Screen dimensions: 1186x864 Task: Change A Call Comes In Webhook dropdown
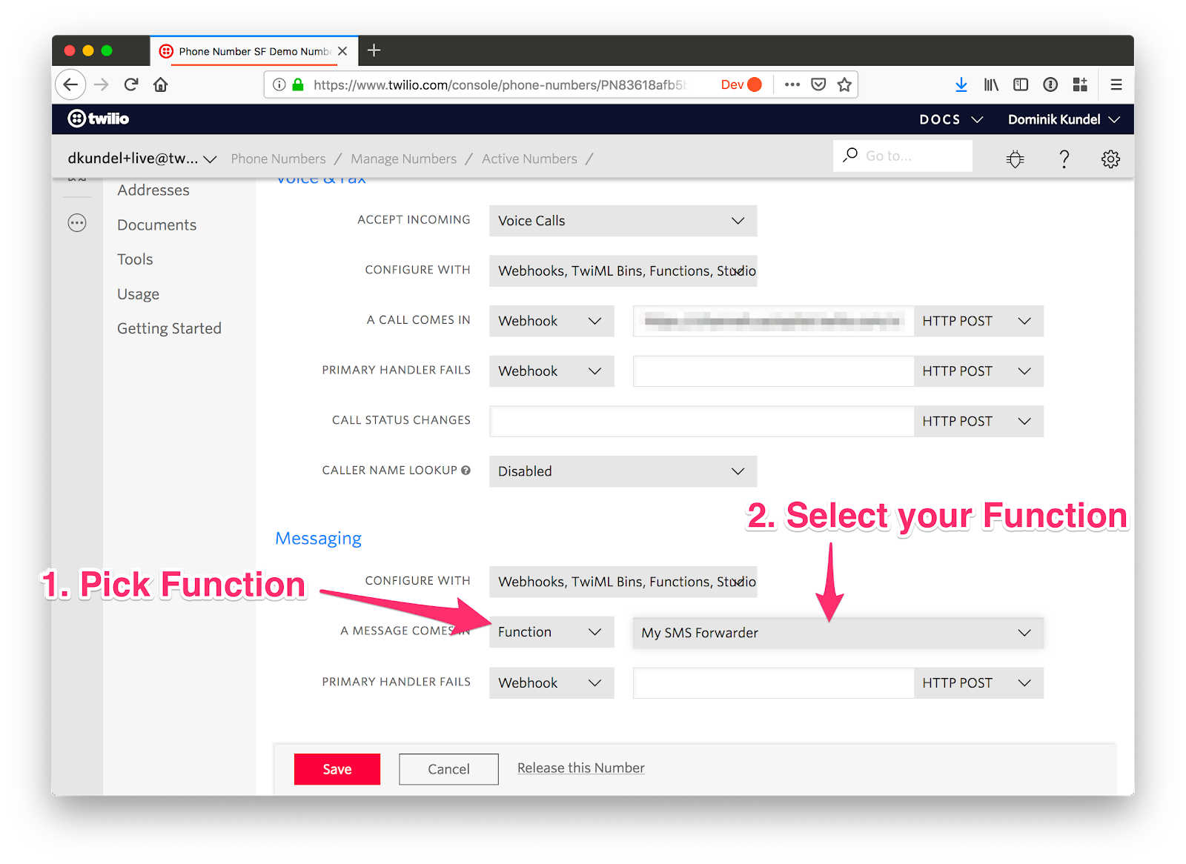(x=551, y=321)
